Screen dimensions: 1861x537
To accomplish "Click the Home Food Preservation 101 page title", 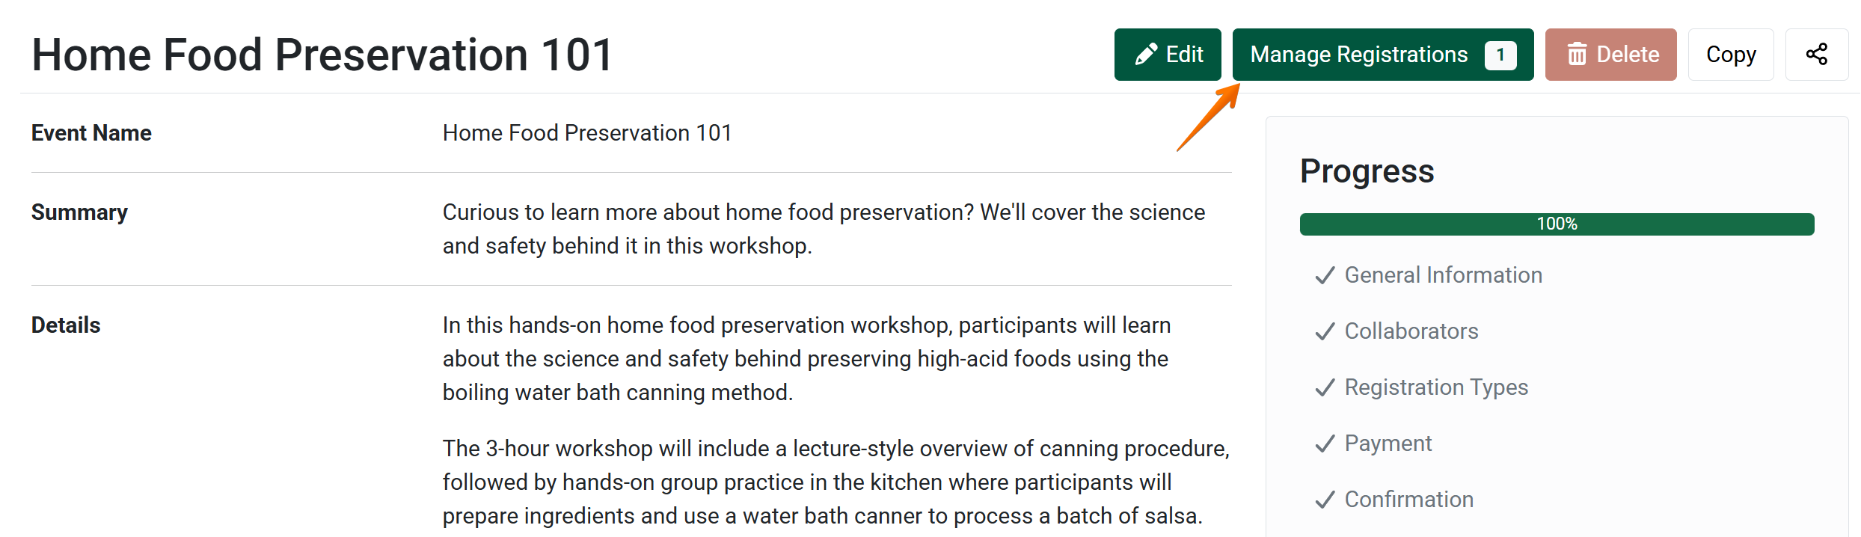I will pyautogui.click(x=322, y=55).
